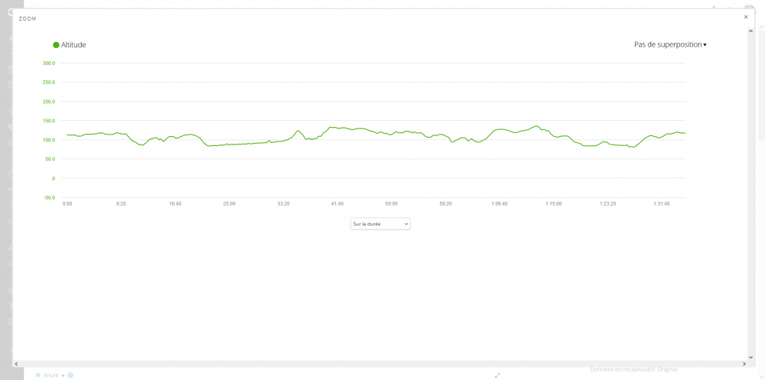765x380 pixels.
Task: Click the 300.0 y-axis label
Action: (48, 63)
